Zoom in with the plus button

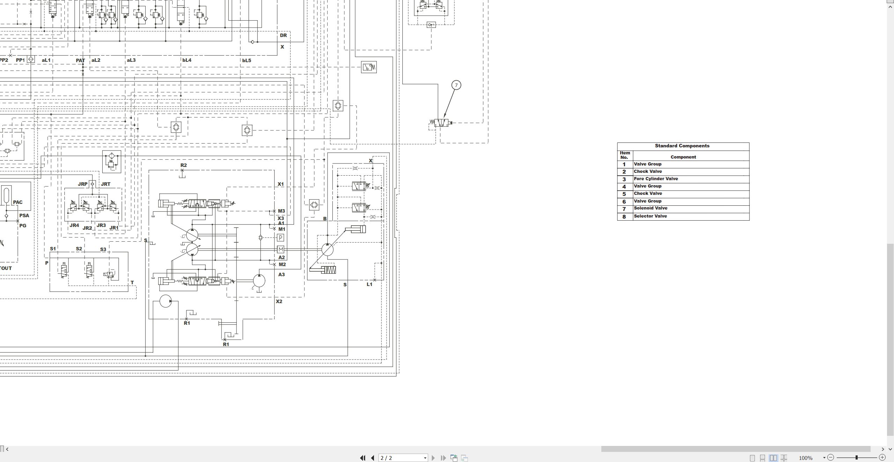882,457
